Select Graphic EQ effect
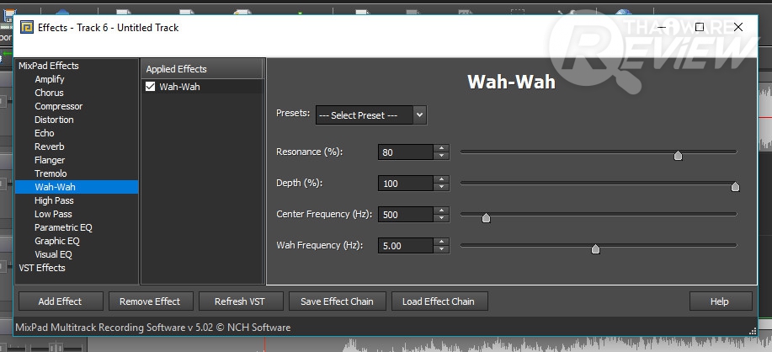This screenshot has height=352, width=772. [x=56, y=241]
